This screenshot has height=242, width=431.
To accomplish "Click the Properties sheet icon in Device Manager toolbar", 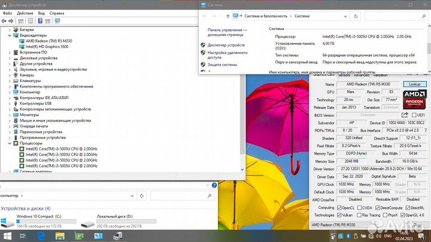I will click(31, 21).
